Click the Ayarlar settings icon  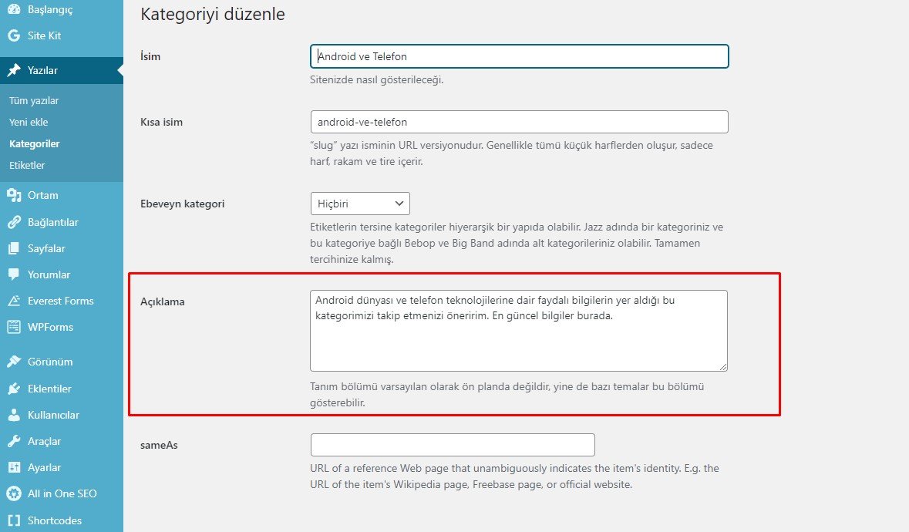click(x=14, y=467)
